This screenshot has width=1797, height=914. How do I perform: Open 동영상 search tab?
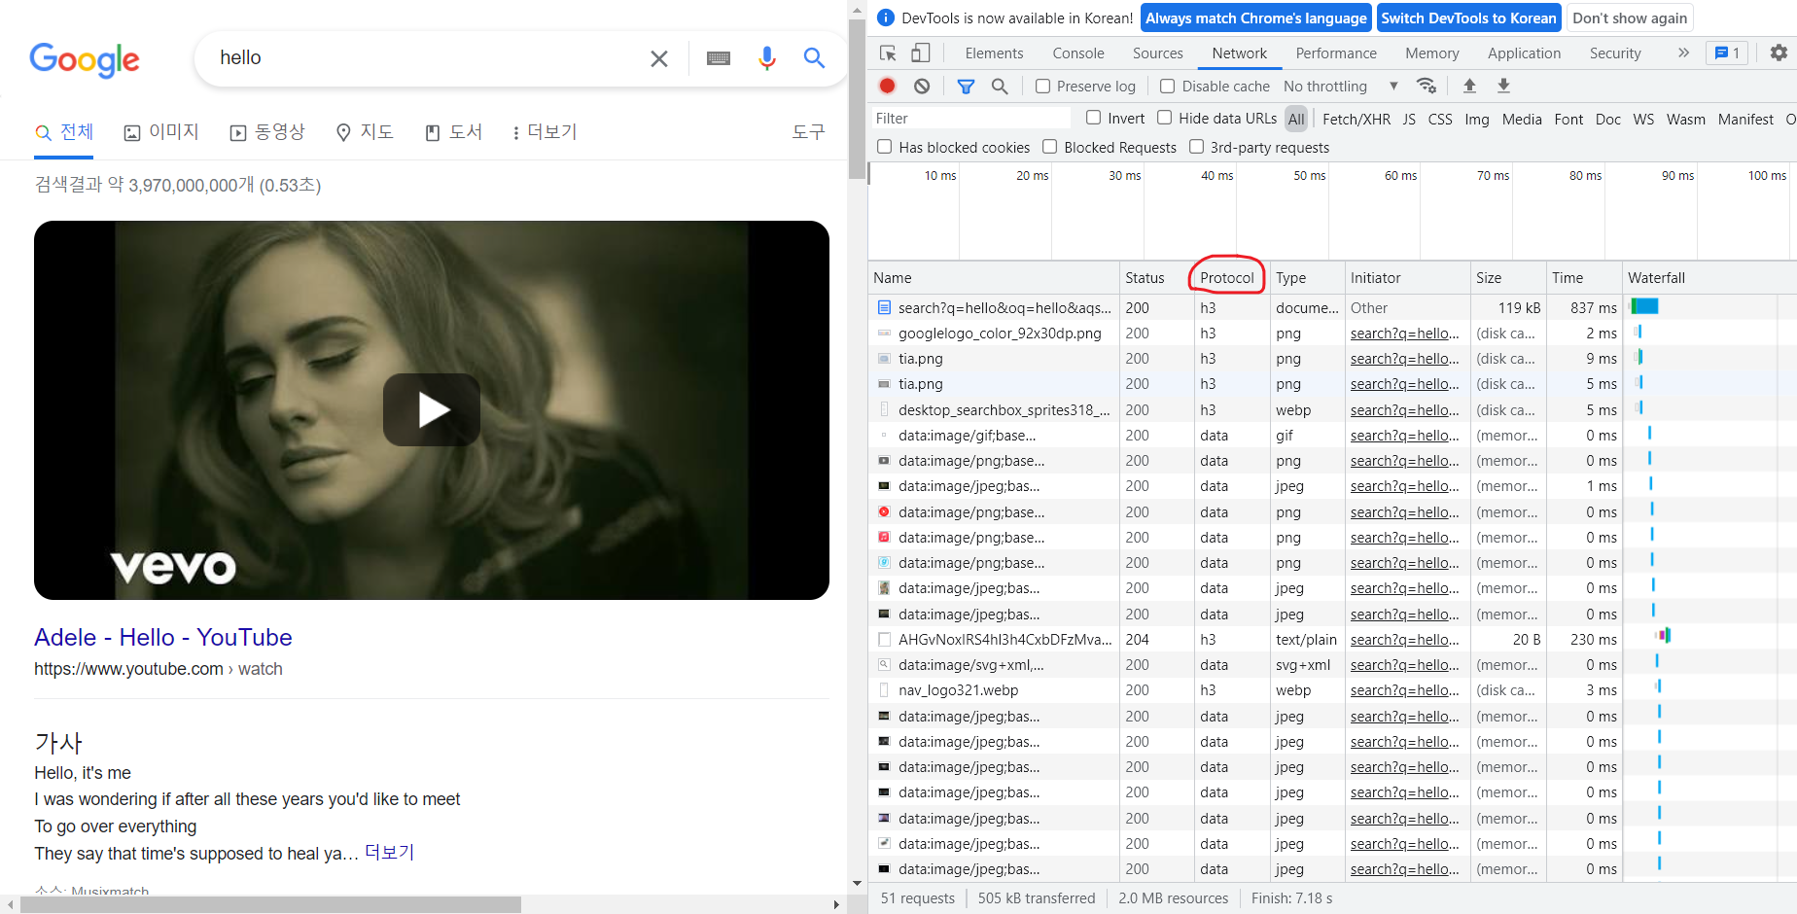[267, 132]
